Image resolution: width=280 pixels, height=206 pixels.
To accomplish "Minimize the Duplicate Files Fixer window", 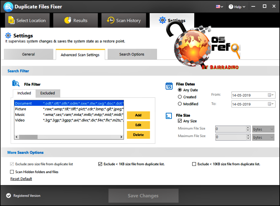I will point(253,6).
